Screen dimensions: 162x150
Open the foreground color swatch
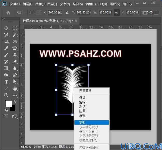[x=9, y=103]
